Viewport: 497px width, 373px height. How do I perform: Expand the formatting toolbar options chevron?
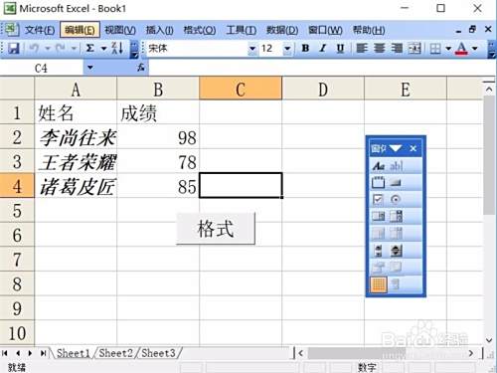point(492,50)
